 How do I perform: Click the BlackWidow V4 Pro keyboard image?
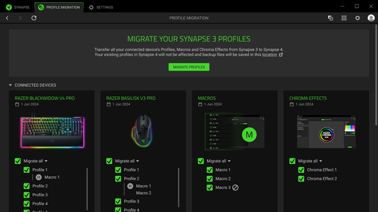(52, 131)
